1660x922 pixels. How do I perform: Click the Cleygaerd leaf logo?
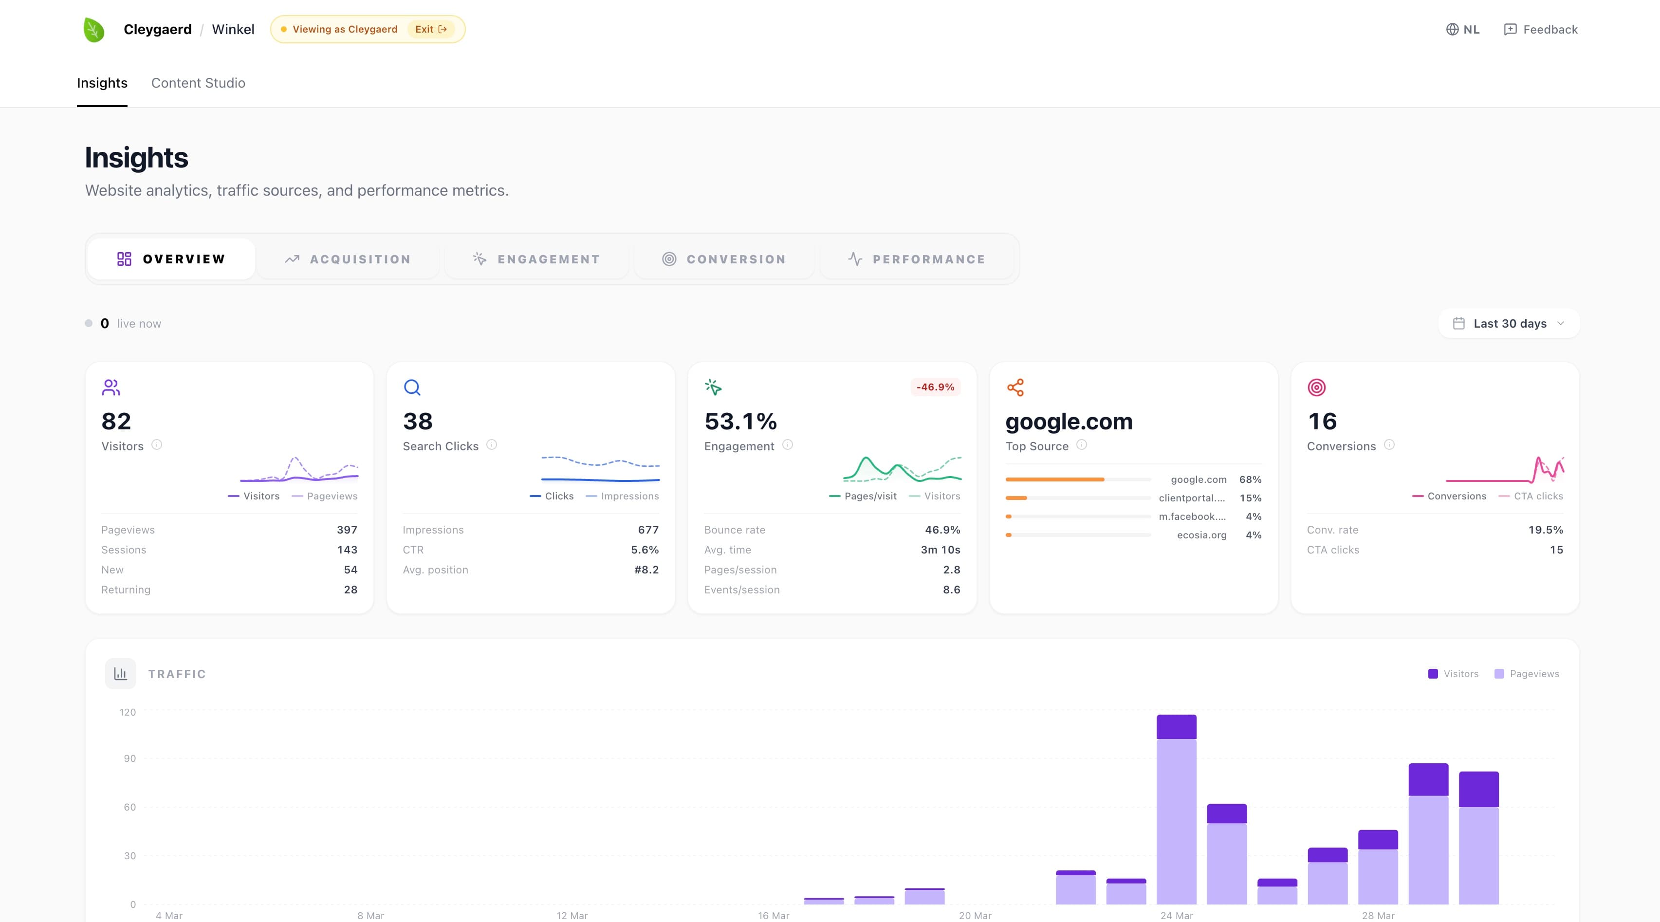(x=93, y=29)
